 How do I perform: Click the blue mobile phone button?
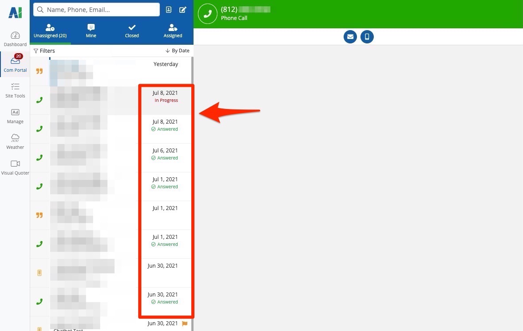[367, 37]
